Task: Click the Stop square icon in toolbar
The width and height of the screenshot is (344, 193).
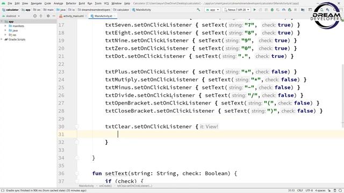Action: tap(296, 10)
